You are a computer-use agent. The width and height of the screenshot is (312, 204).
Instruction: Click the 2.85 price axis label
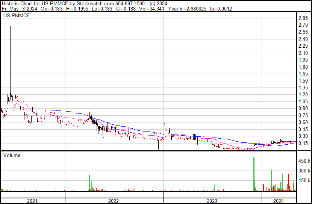click(303, 18)
